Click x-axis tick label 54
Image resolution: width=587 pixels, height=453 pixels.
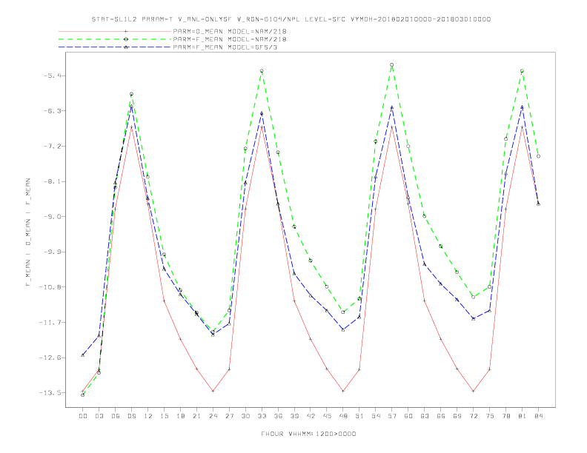[376, 416]
